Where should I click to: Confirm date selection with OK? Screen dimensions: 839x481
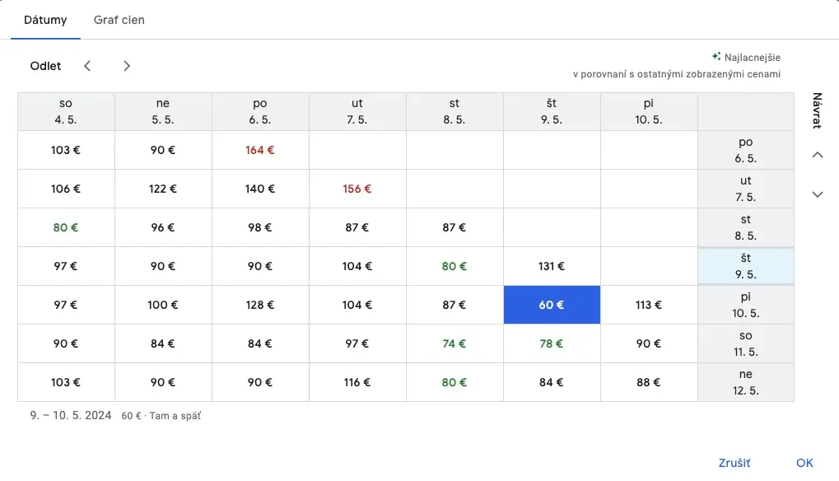pyautogui.click(x=804, y=462)
